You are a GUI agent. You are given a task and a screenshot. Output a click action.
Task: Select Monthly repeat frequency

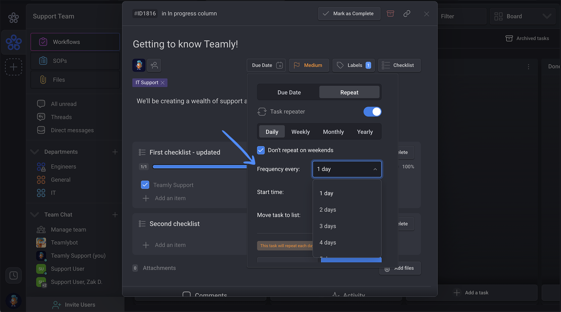(333, 132)
